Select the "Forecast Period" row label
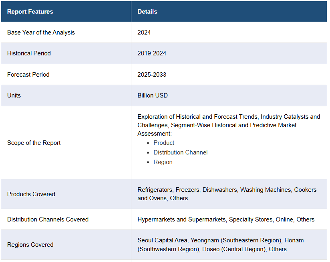 pyautogui.click(x=28, y=75)
